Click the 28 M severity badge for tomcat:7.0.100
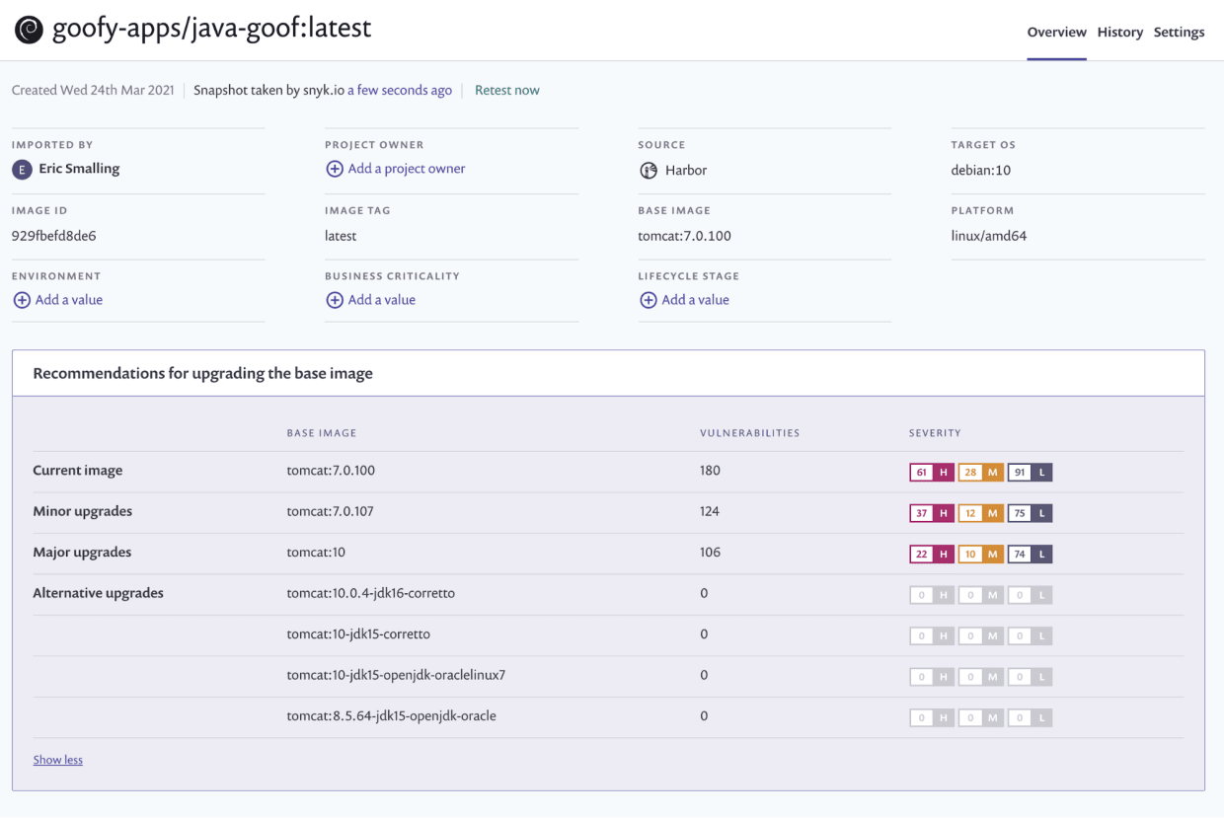Image resolution: width=1224 pixels, height=818 pixels. 980,473
